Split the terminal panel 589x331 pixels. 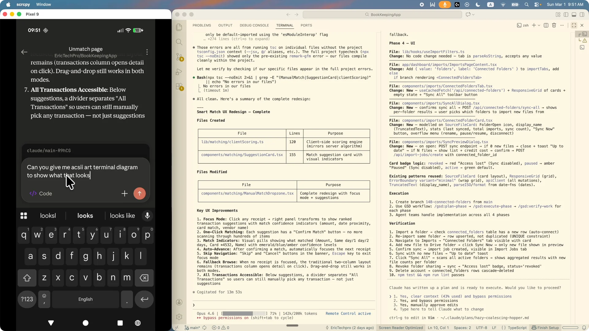point(546,25)
